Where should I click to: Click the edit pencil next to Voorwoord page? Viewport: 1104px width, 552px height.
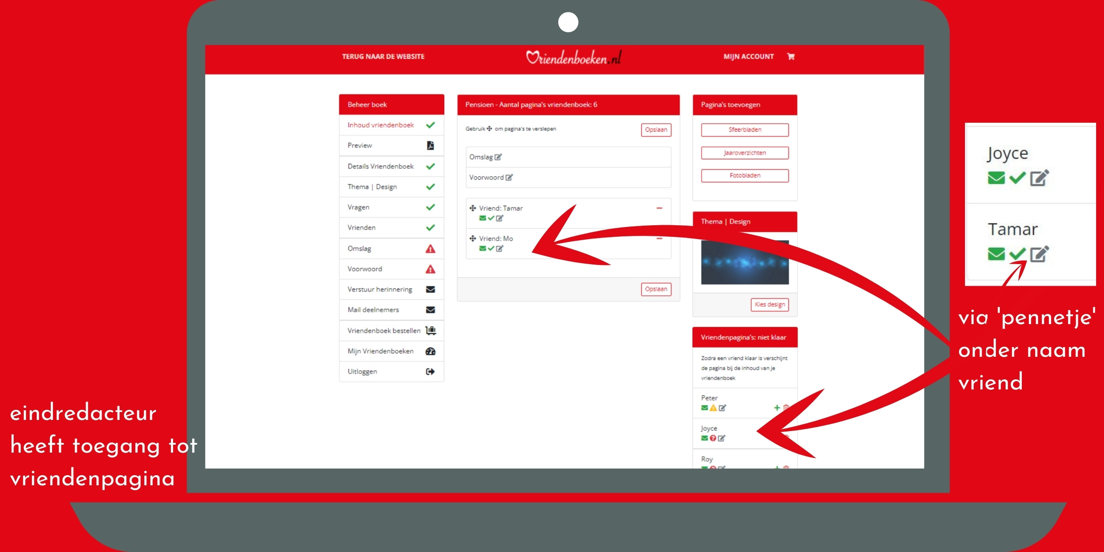click(x=509, y=177)
